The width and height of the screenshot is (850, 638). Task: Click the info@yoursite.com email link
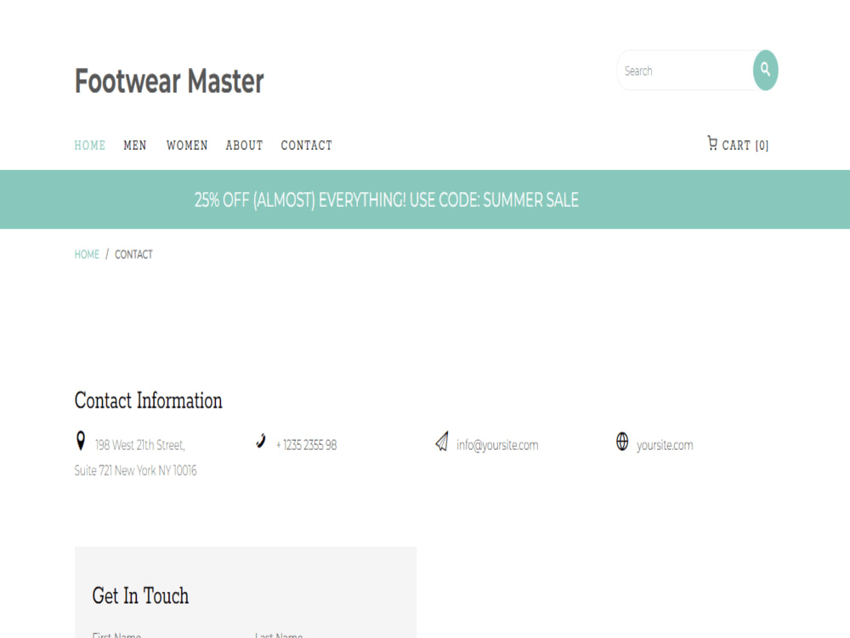point(497,446)
